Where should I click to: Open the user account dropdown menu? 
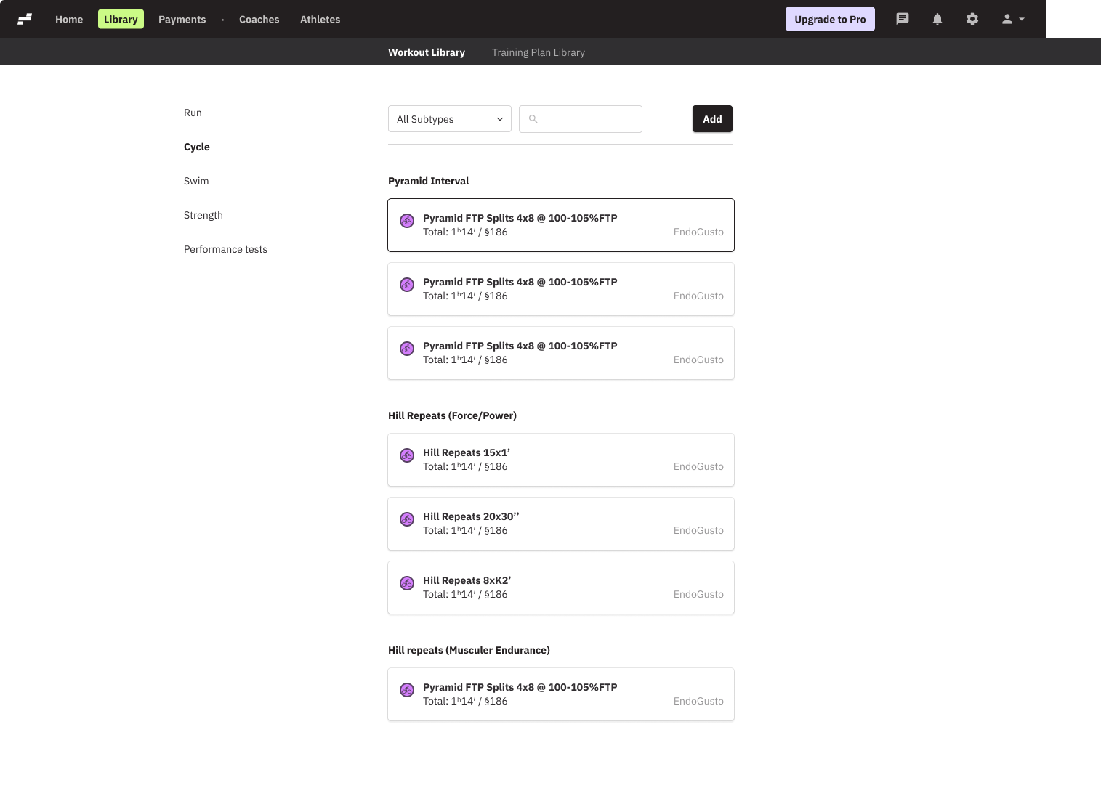pyautogui.click(x=1013, y=19)
